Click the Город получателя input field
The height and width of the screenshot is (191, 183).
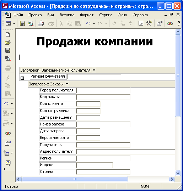click(x=103, y=91)
